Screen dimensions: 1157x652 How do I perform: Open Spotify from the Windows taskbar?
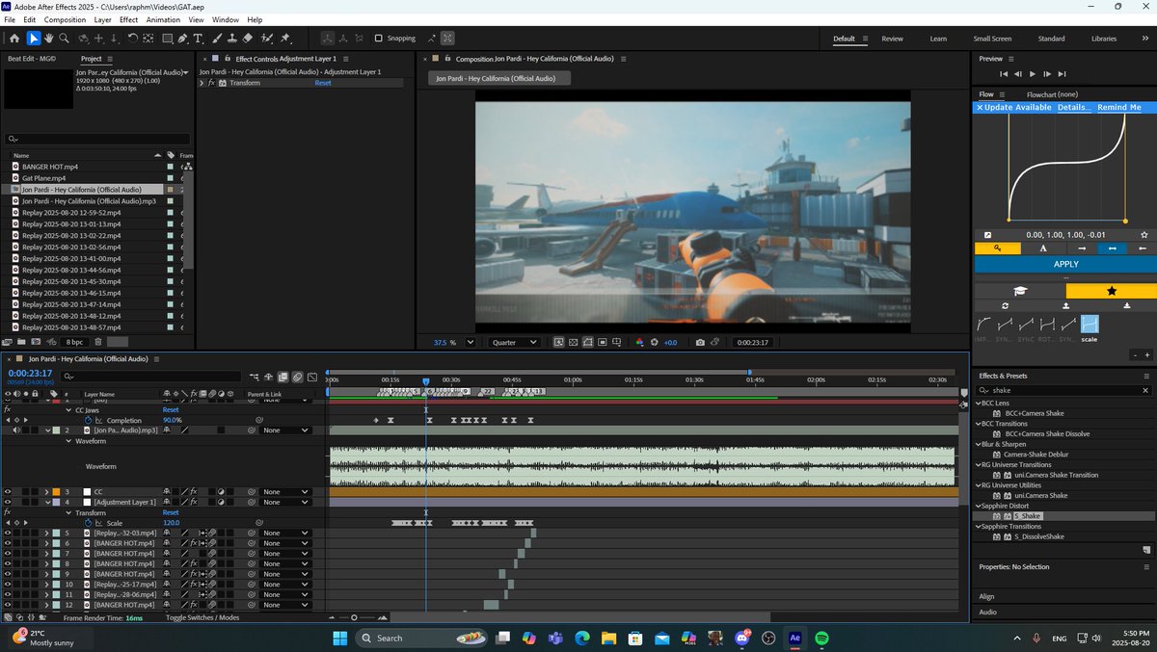pos(822,638)
